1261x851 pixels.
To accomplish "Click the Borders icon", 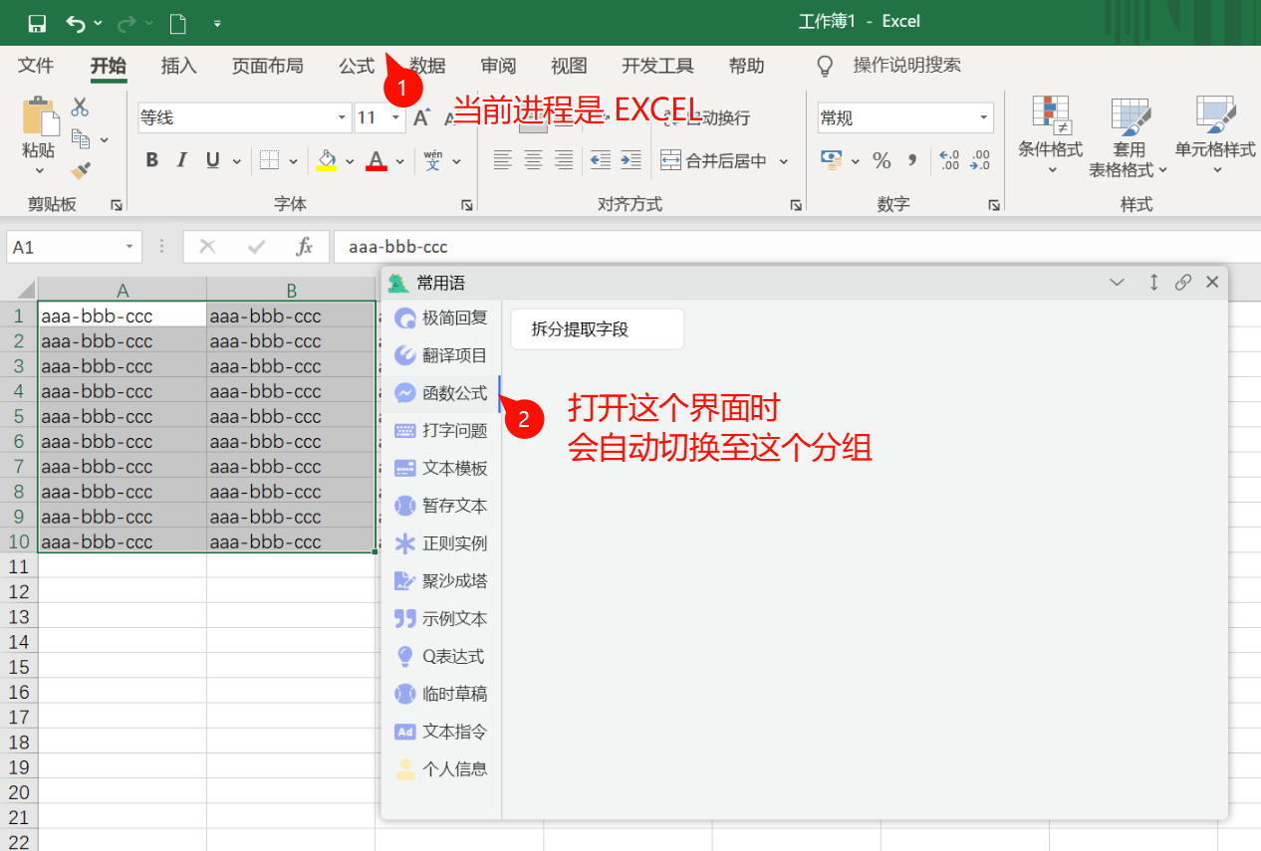I will (x=269, y=160).
